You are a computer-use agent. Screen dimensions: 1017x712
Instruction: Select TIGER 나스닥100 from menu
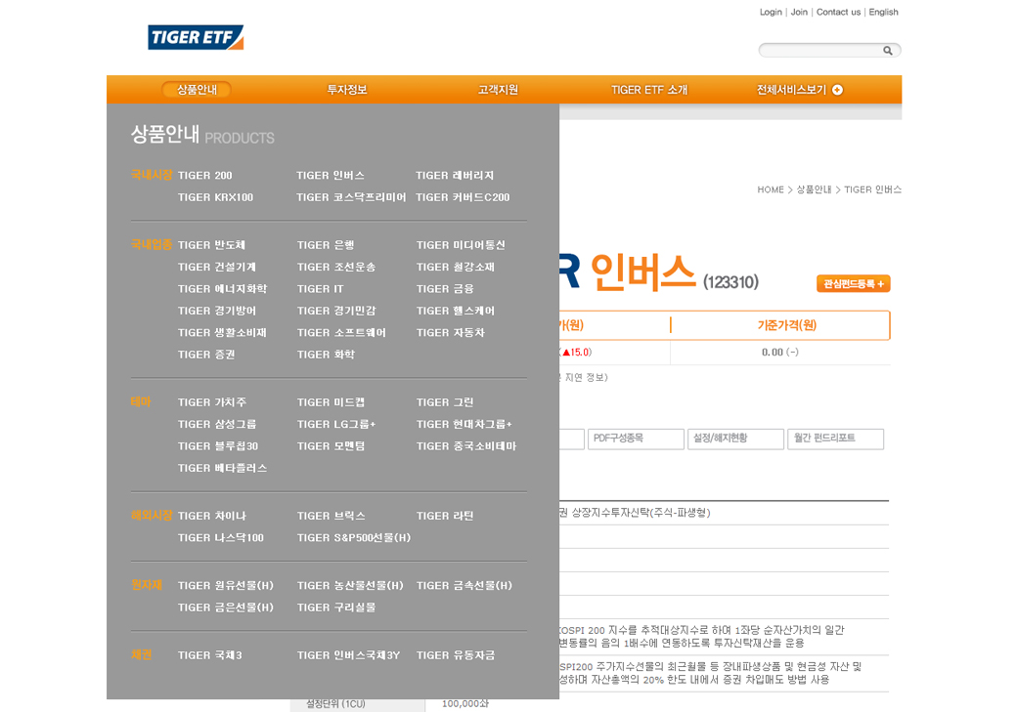pyautogui.click(x=221, y=538)
